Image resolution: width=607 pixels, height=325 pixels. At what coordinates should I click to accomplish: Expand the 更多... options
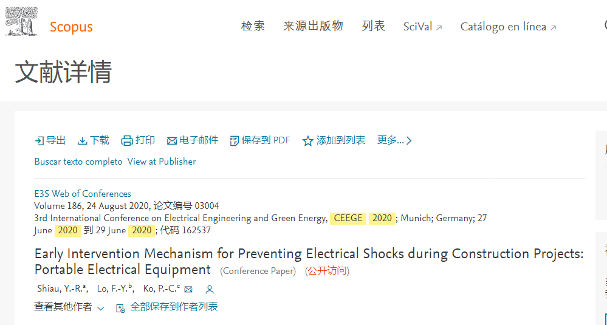(x=394, y=140)
